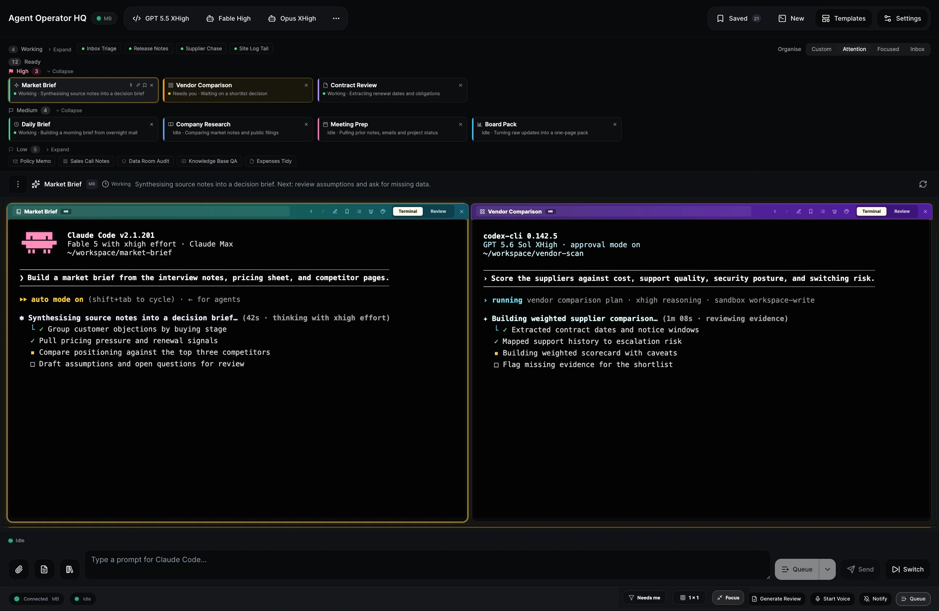This screenshot has width=939, height=611.
Task: Open the Queue dropdown arrow
Action: coord(827,569)
